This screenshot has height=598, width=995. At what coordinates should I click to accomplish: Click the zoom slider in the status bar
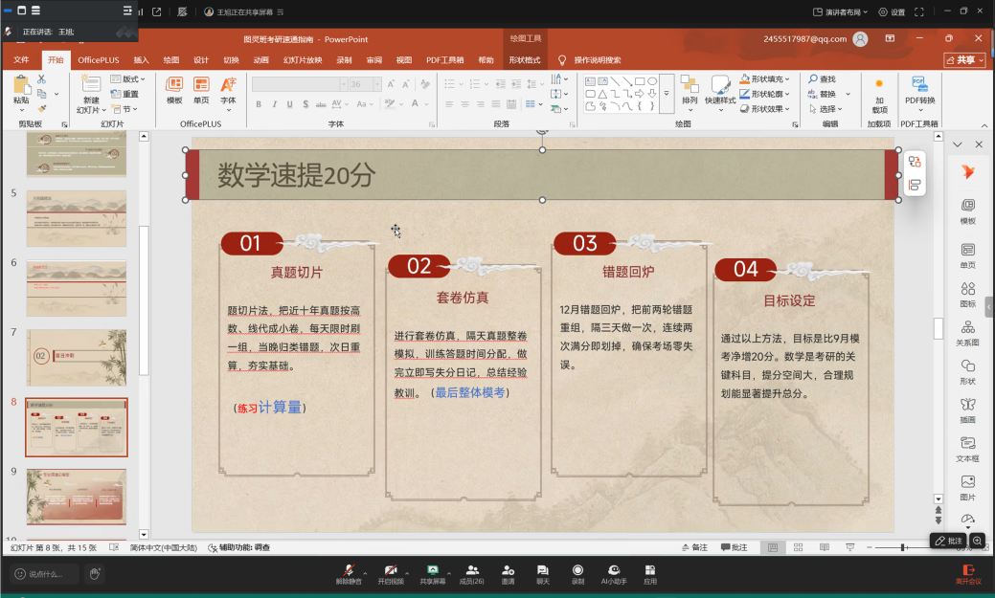903,547
